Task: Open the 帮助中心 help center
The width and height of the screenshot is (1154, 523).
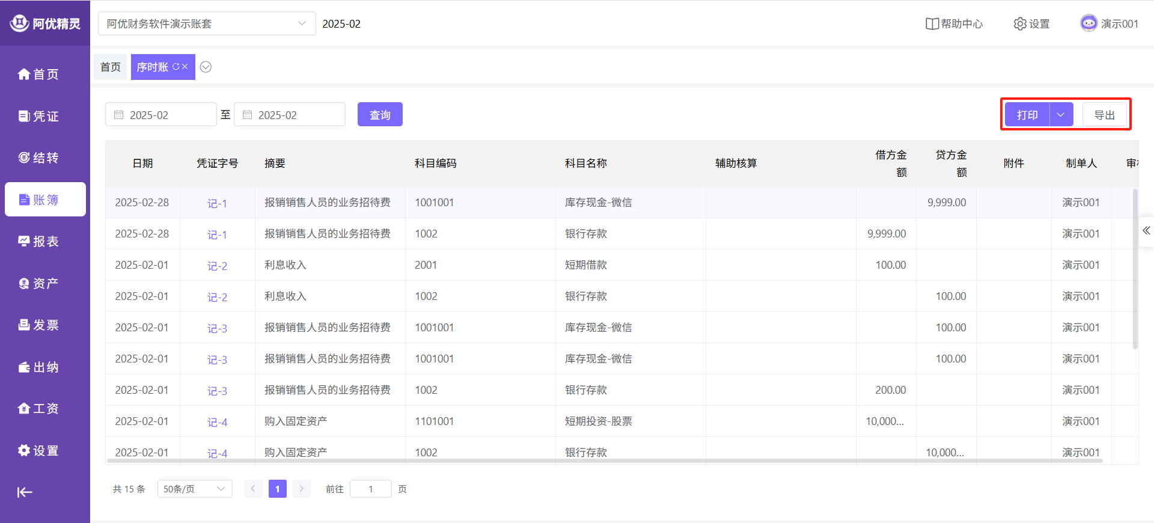Action: click(x=954, y=24)
